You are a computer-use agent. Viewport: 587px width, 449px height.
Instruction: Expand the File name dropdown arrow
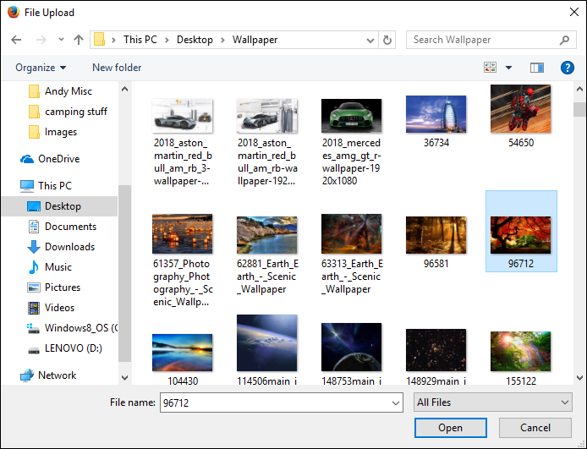click(x=396, y=403)
